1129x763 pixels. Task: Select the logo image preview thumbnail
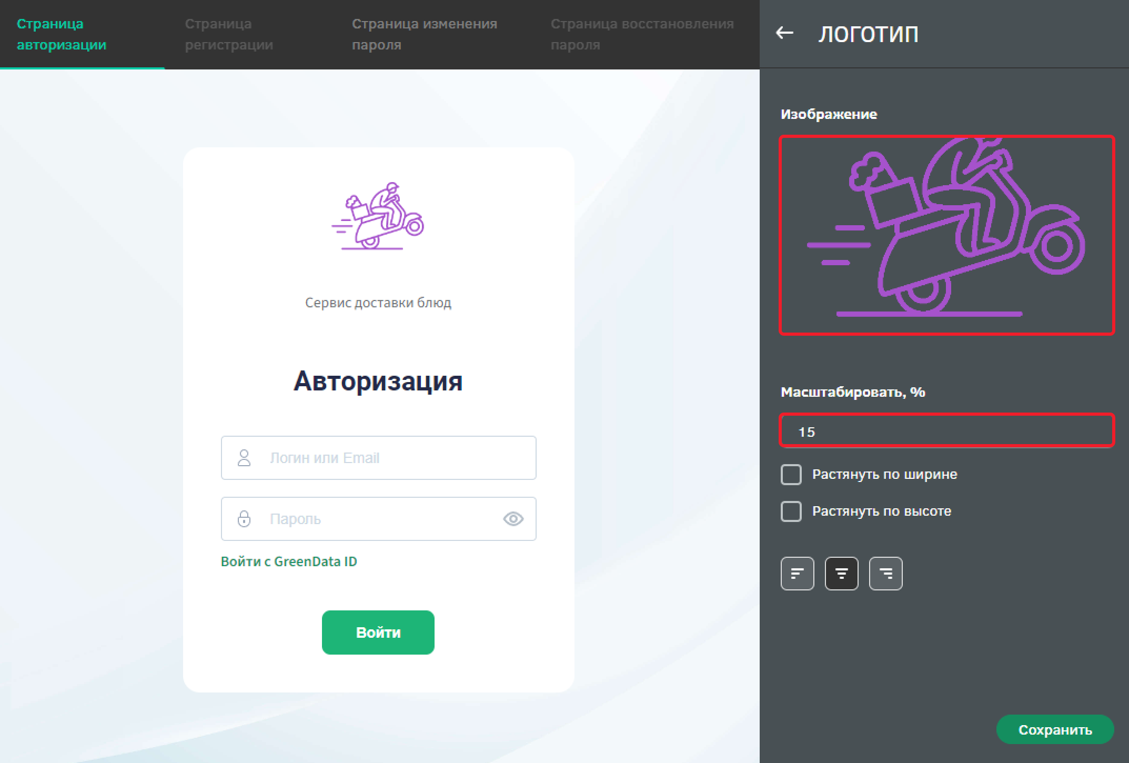click(946, 235)
